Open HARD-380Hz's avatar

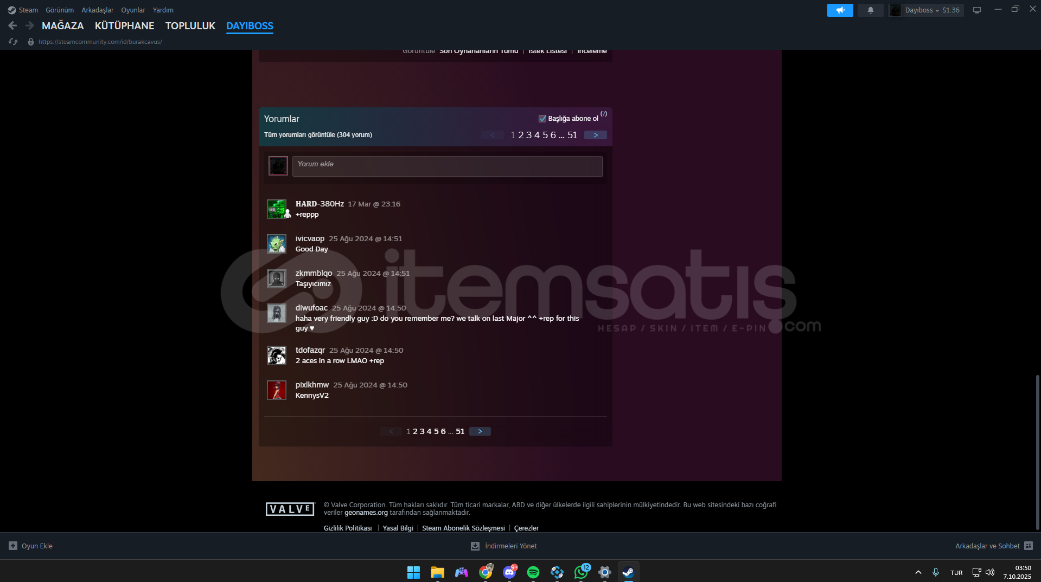click(277, 209)
